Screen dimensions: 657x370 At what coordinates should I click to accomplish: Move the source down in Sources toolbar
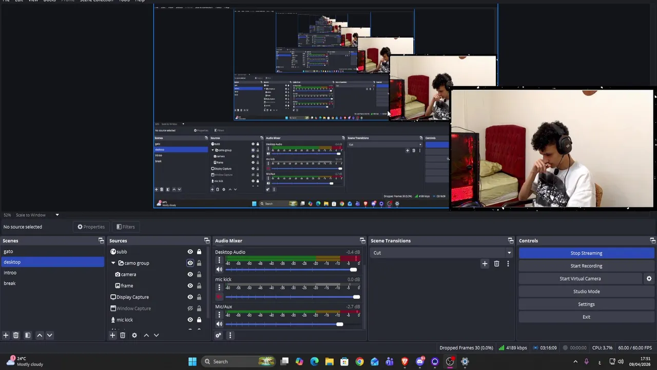tap(157, 335)
